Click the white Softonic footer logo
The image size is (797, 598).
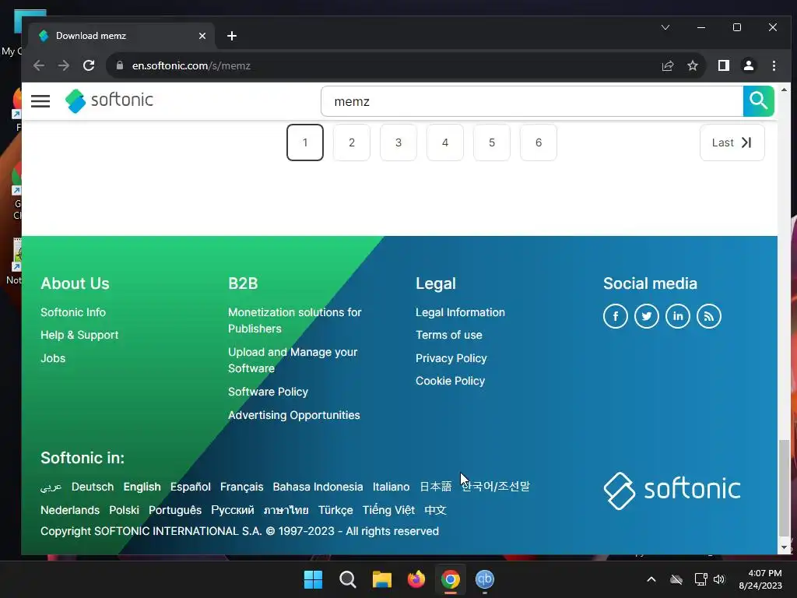[x=672, y=491]
